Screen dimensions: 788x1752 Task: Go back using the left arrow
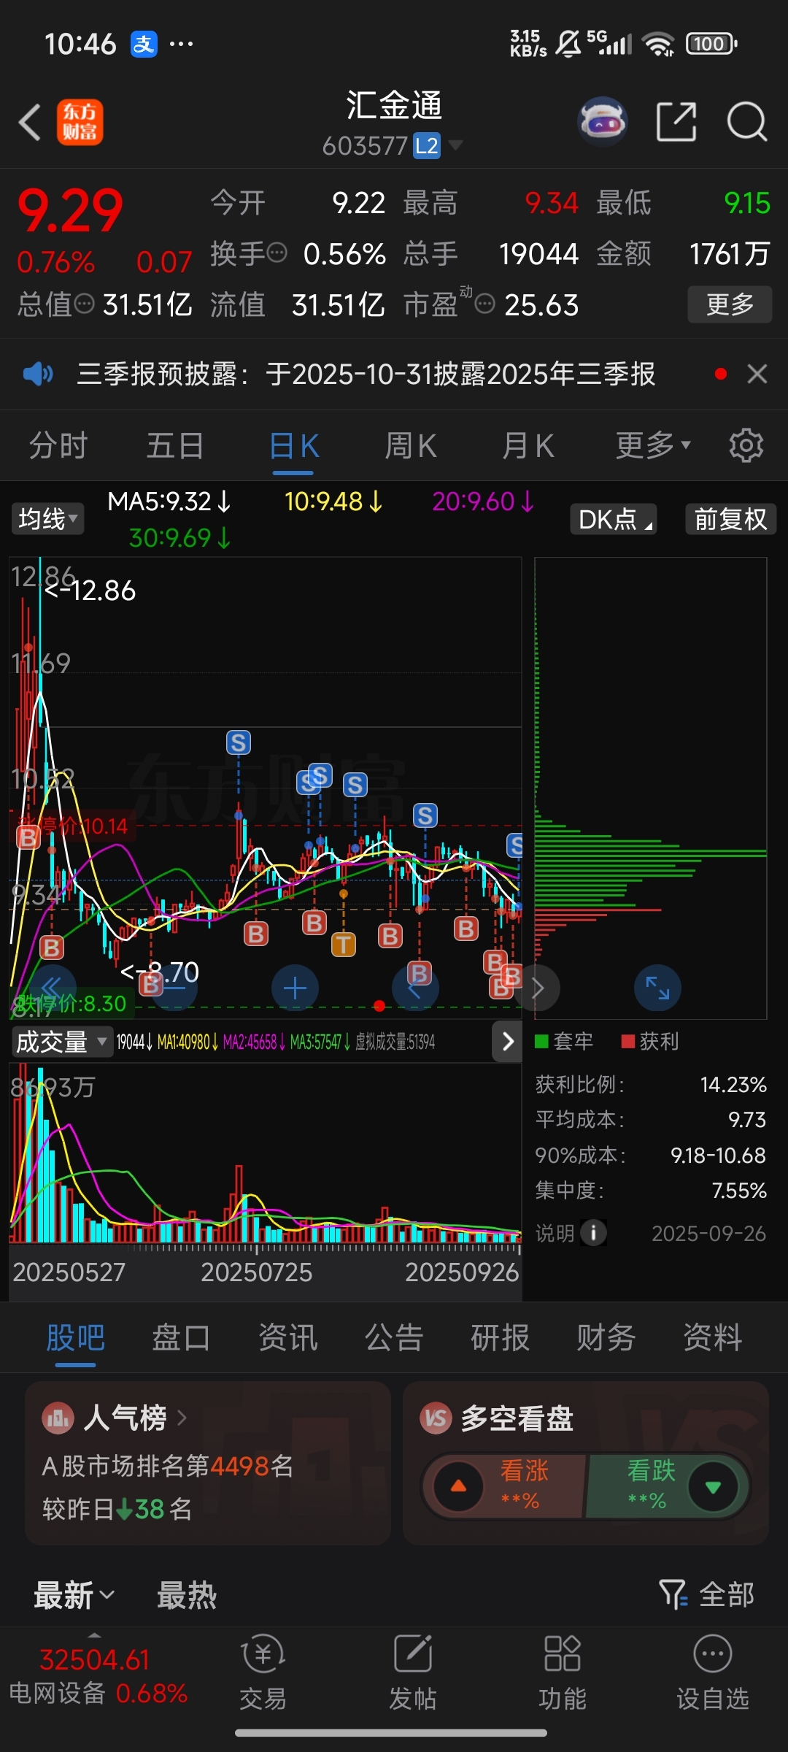[30, 122]
